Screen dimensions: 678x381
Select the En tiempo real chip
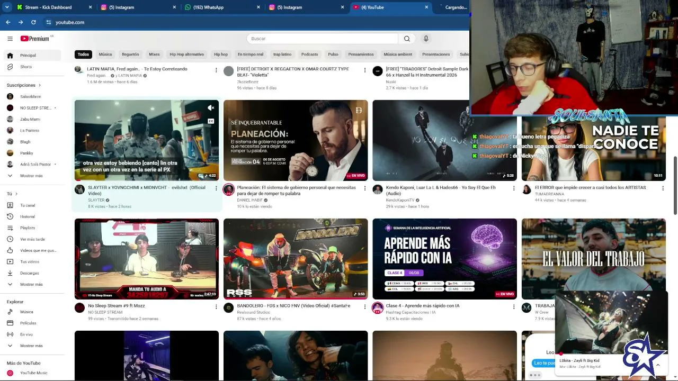251,55
